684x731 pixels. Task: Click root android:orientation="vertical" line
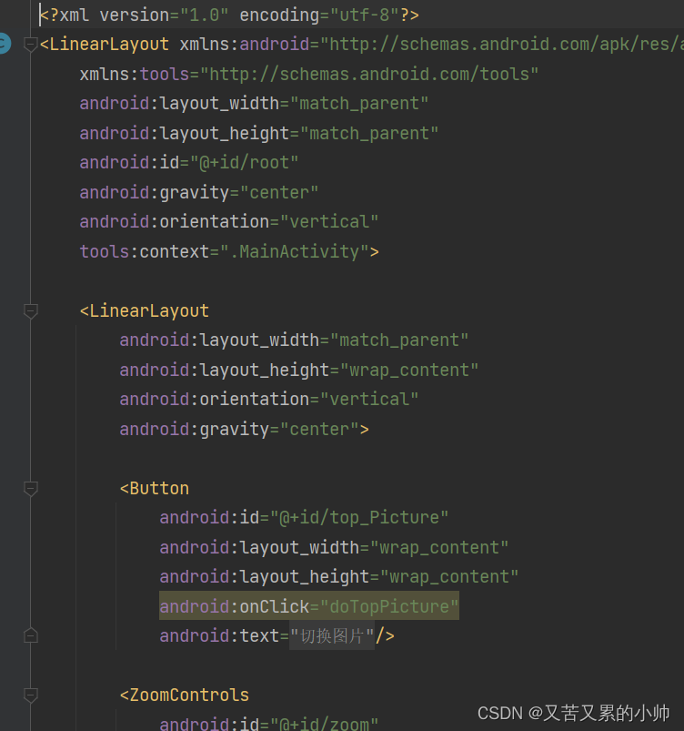(229, 222)
